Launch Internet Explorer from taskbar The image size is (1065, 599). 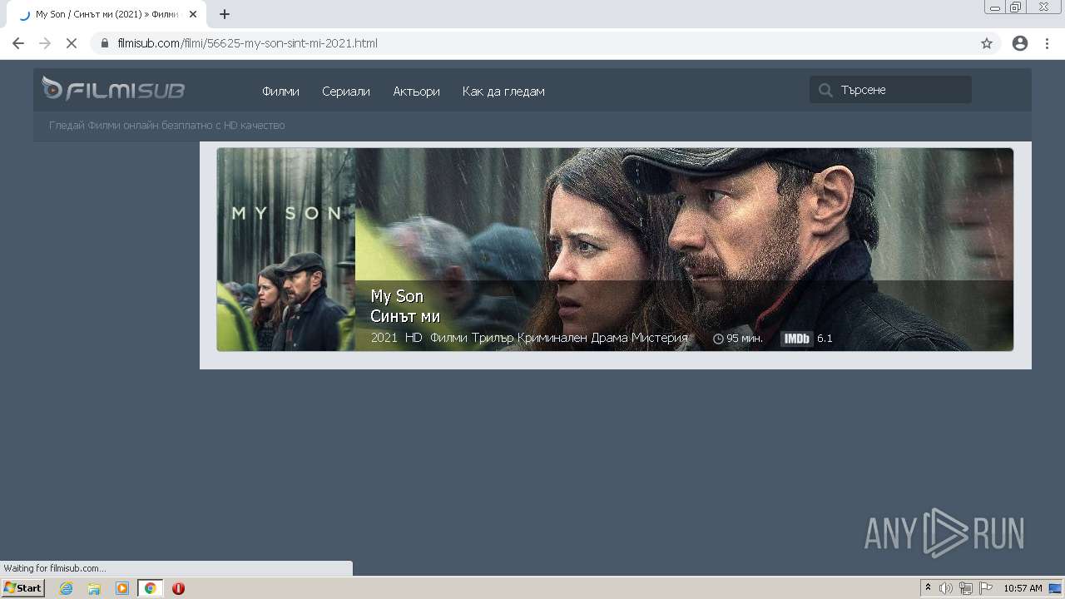pos(66,588)
